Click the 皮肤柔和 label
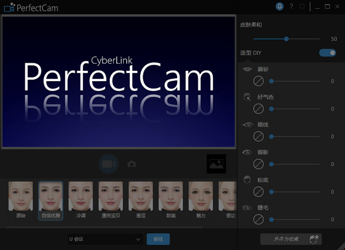 coord(251,25)
